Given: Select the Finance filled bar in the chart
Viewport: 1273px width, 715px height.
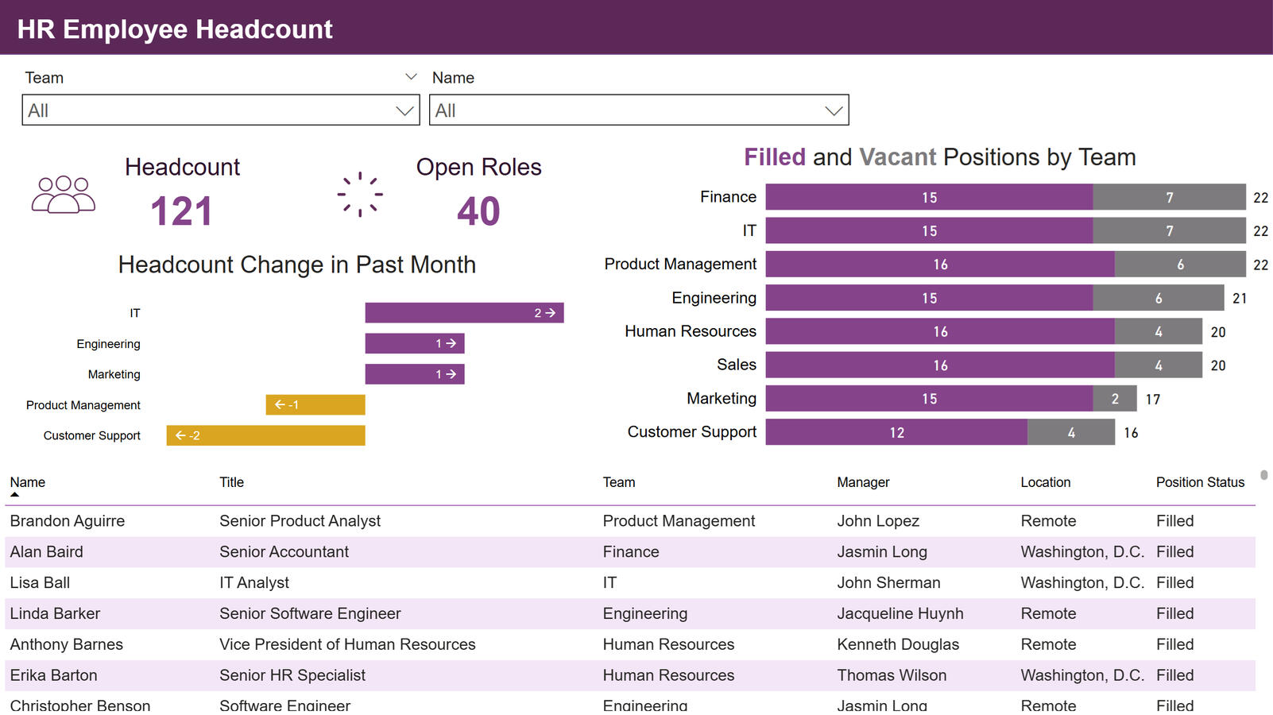Looking at the screenshot, I should click(x=930, y=196).
